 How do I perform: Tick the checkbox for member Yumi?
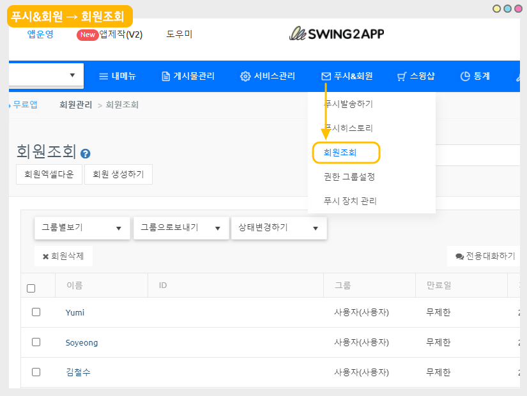coord(36,312)
